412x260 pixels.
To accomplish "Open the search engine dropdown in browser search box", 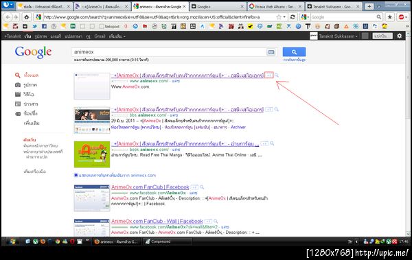I will (x=305, y=17).
